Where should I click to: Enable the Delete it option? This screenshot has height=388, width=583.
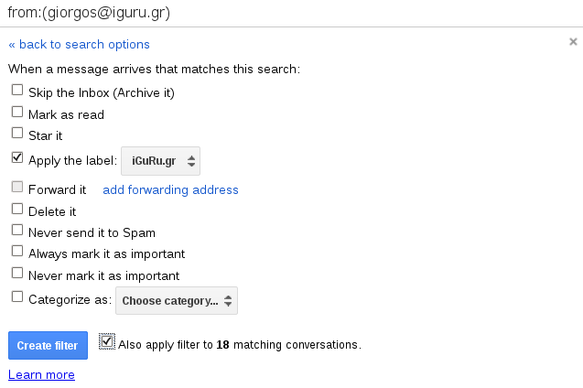tap(17, 210)
